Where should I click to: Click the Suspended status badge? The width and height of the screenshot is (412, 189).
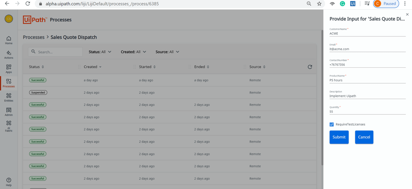38,93
